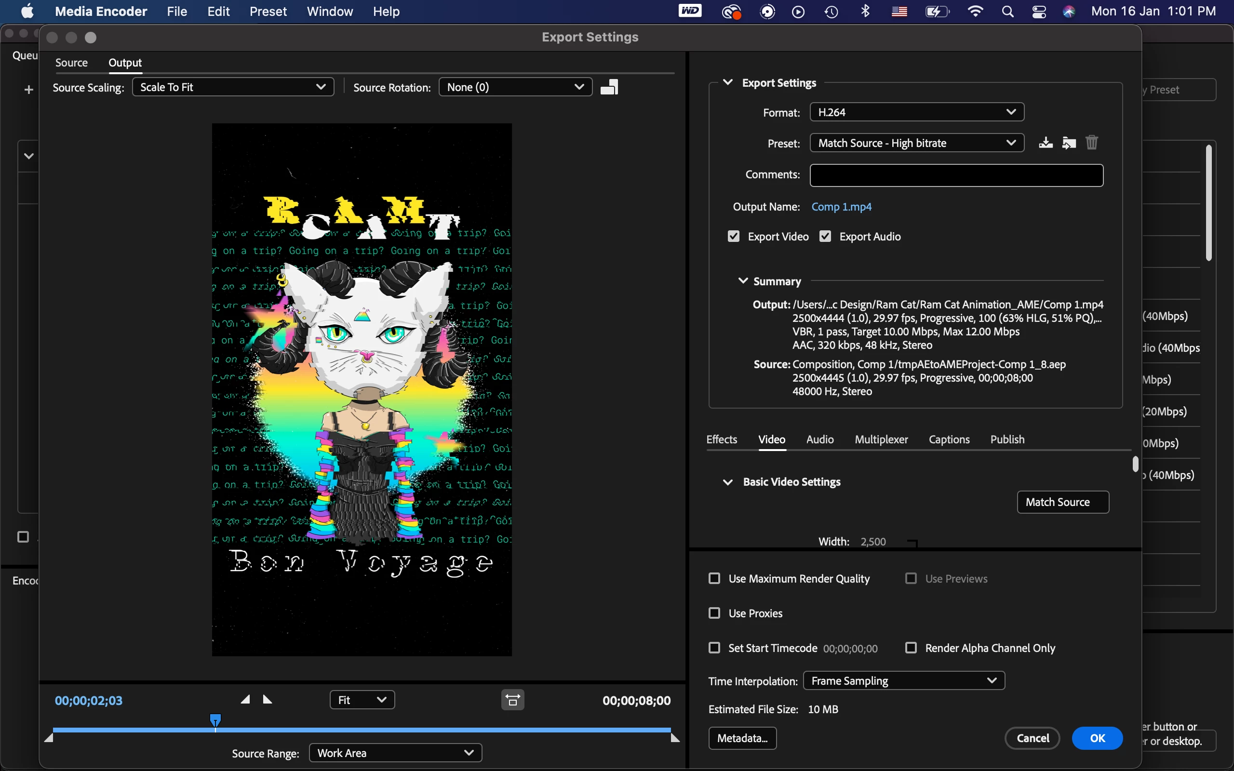This screenshot has height=771, width=1234.
Task: Switch to the Audio tab
Action: point(819,439)
